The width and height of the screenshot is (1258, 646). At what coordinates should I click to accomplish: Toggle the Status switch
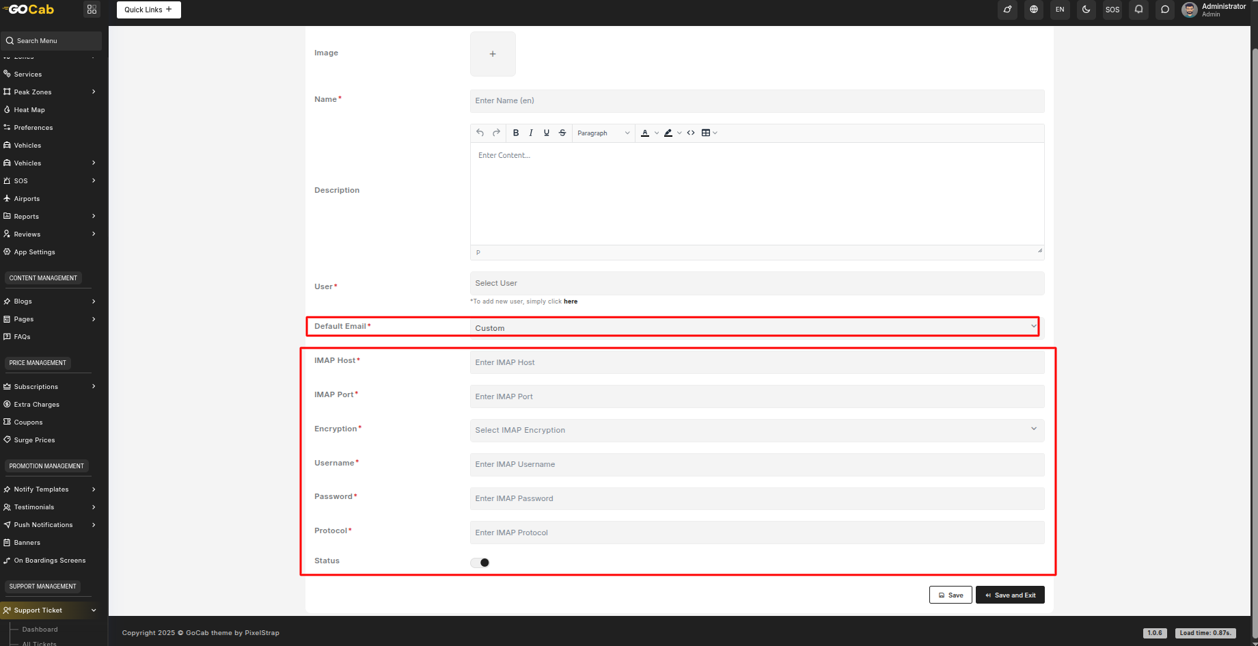(480, 563)
